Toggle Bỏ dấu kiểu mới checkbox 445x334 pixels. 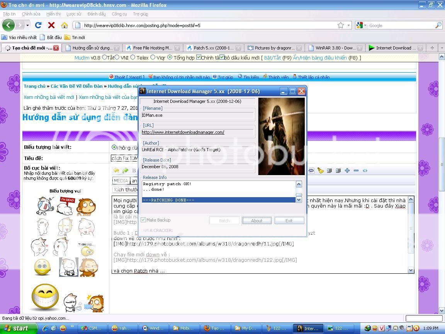pos(222,57)
